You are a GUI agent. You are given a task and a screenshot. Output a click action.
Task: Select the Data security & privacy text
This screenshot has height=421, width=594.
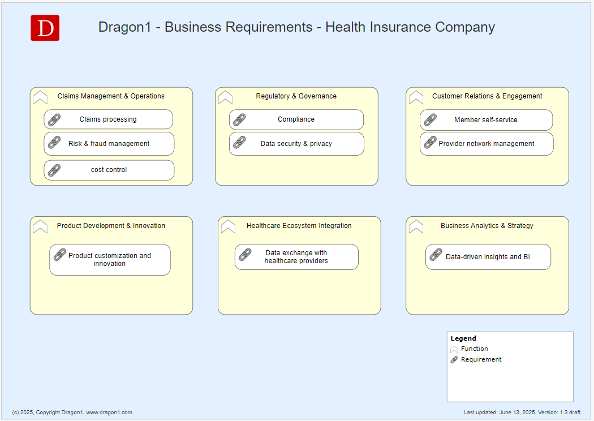[296, 144]
